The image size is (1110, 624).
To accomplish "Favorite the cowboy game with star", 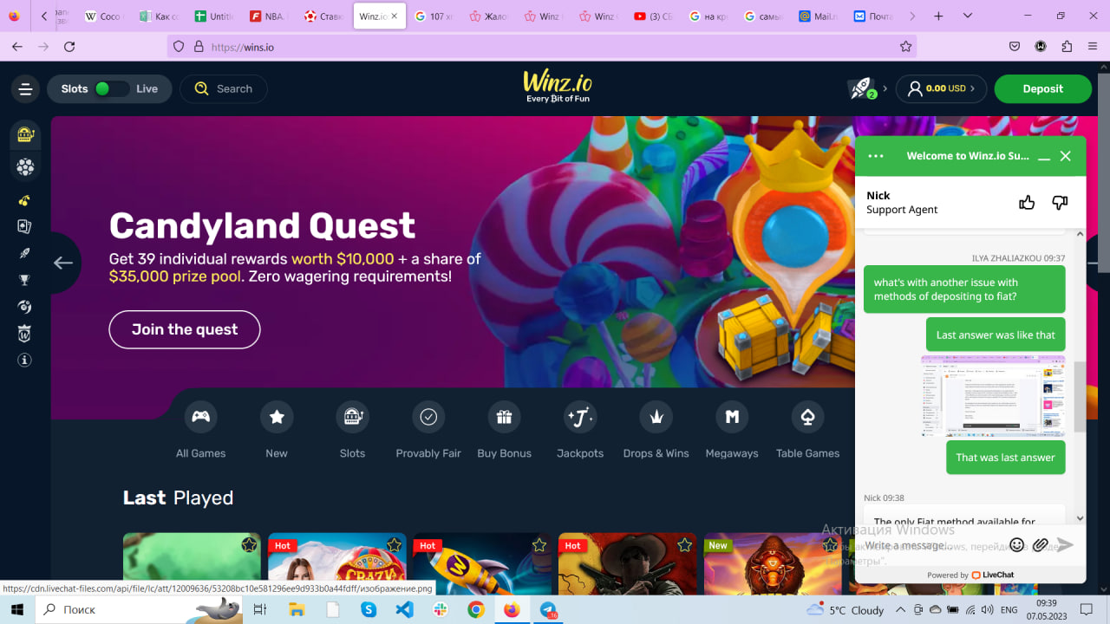I will (x=685, y=545).
